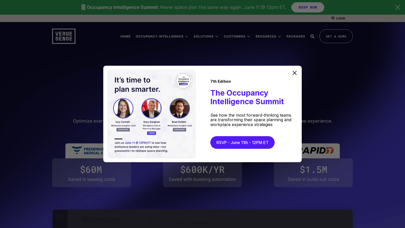Click the GET A DEMO button
405x228 pixels.
[x=336, y=36]
